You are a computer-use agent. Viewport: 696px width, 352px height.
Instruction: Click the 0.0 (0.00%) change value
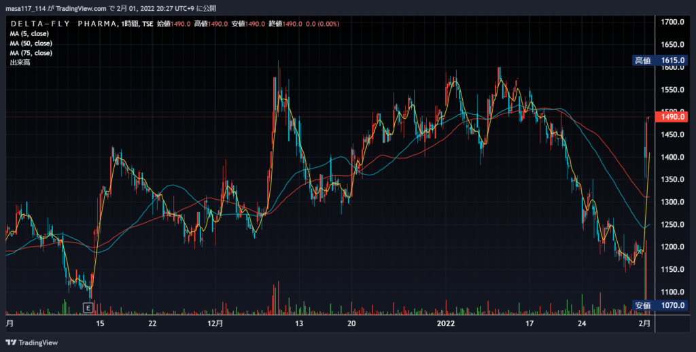point(323,24)
